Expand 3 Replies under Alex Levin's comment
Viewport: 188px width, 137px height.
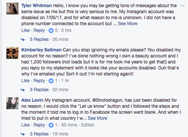[x=39, y=134]
